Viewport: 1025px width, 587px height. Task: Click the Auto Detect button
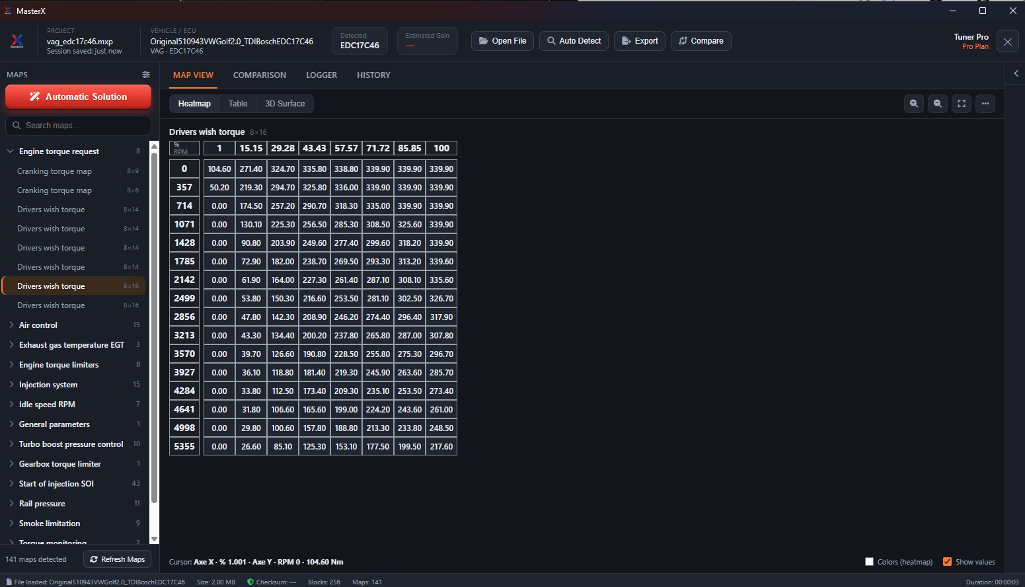pos(574,41)
